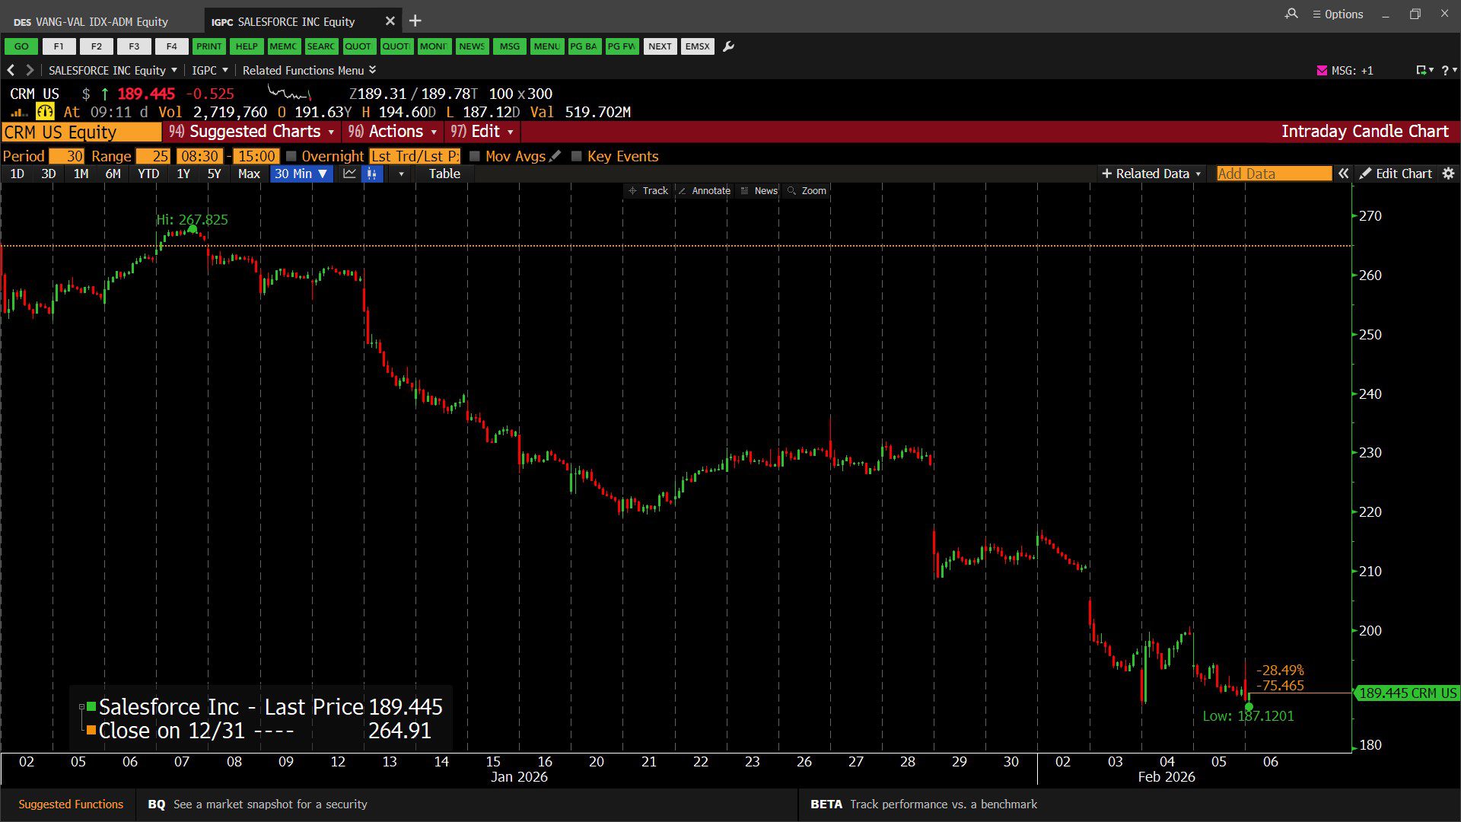The width and height of the screenshot is (1461, 822).
Task: Click the green 189.445 CRM US price tag on the axis
Action: (1406, 693)
